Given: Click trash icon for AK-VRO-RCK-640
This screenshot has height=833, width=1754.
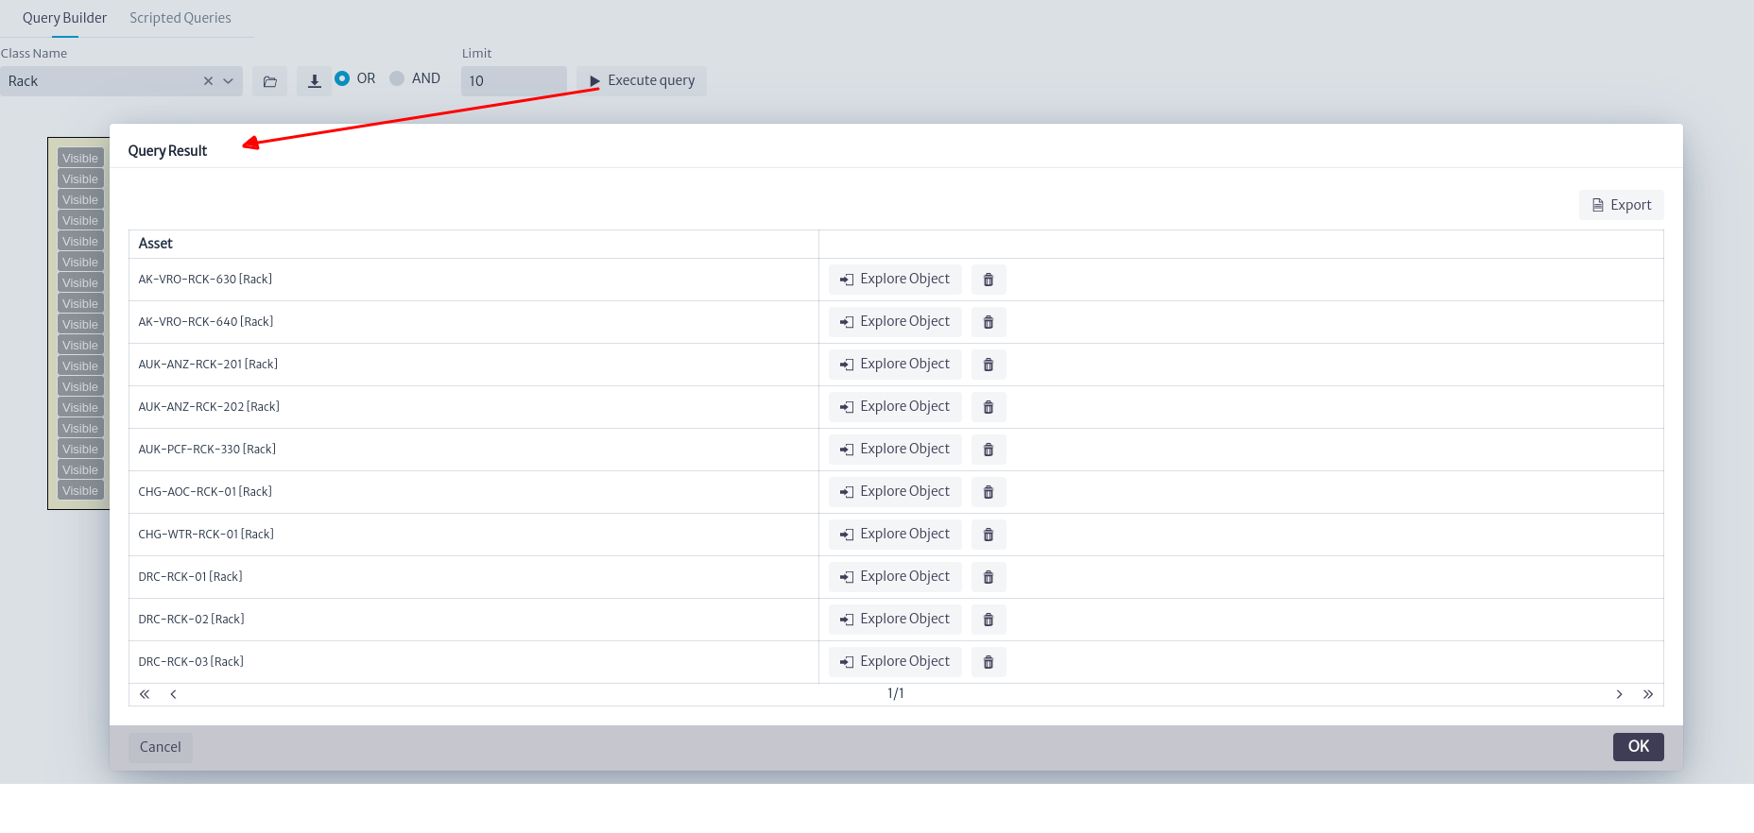Looking at the screenshot, I should pyautogui.click(x=989, y=322).
